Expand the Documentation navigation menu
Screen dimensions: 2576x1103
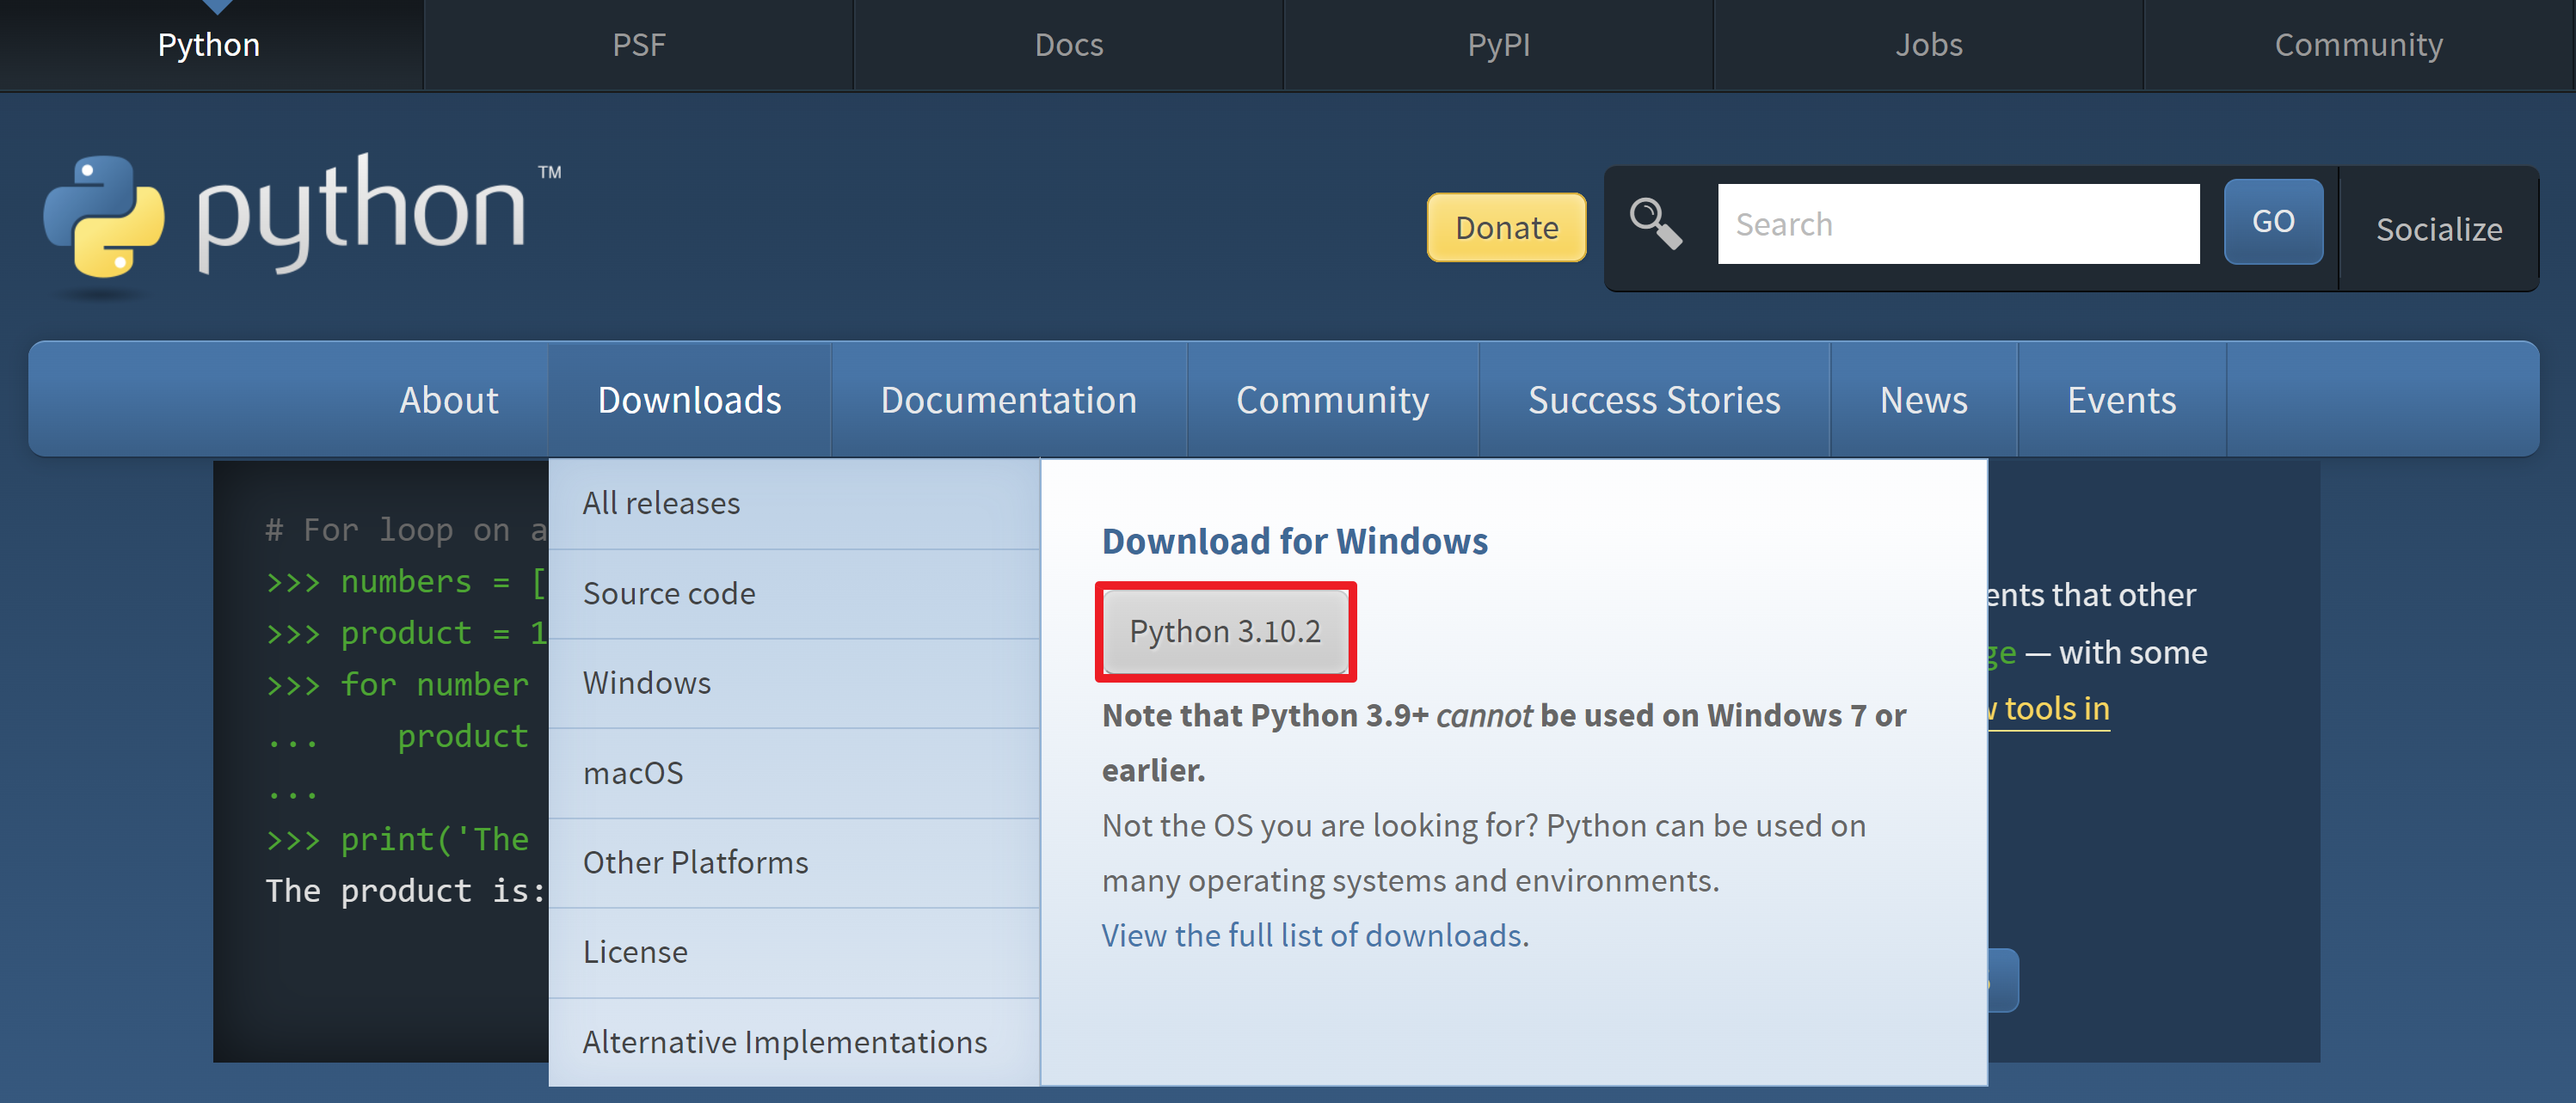pos(1008,400)
